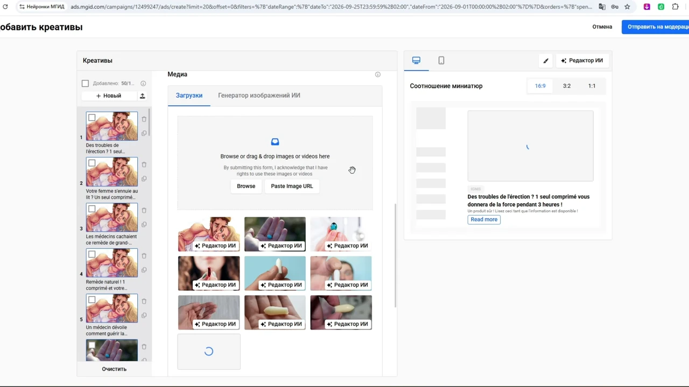
Task: Check the checkbox on creative 1 thumbnail
Action: (92, 118)
